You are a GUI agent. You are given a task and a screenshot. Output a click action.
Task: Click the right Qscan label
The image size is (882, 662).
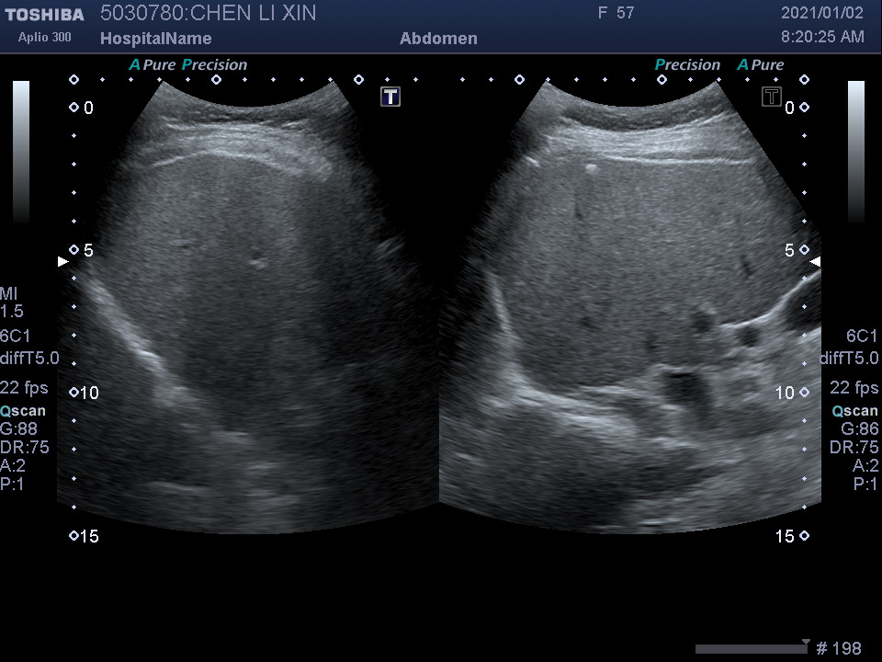[x=855, y=411]
